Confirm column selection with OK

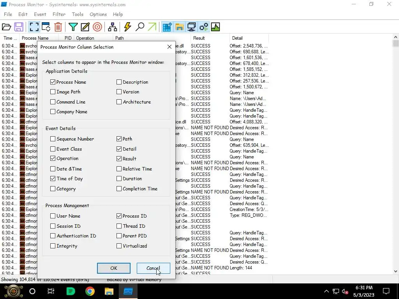click(114, 268)
